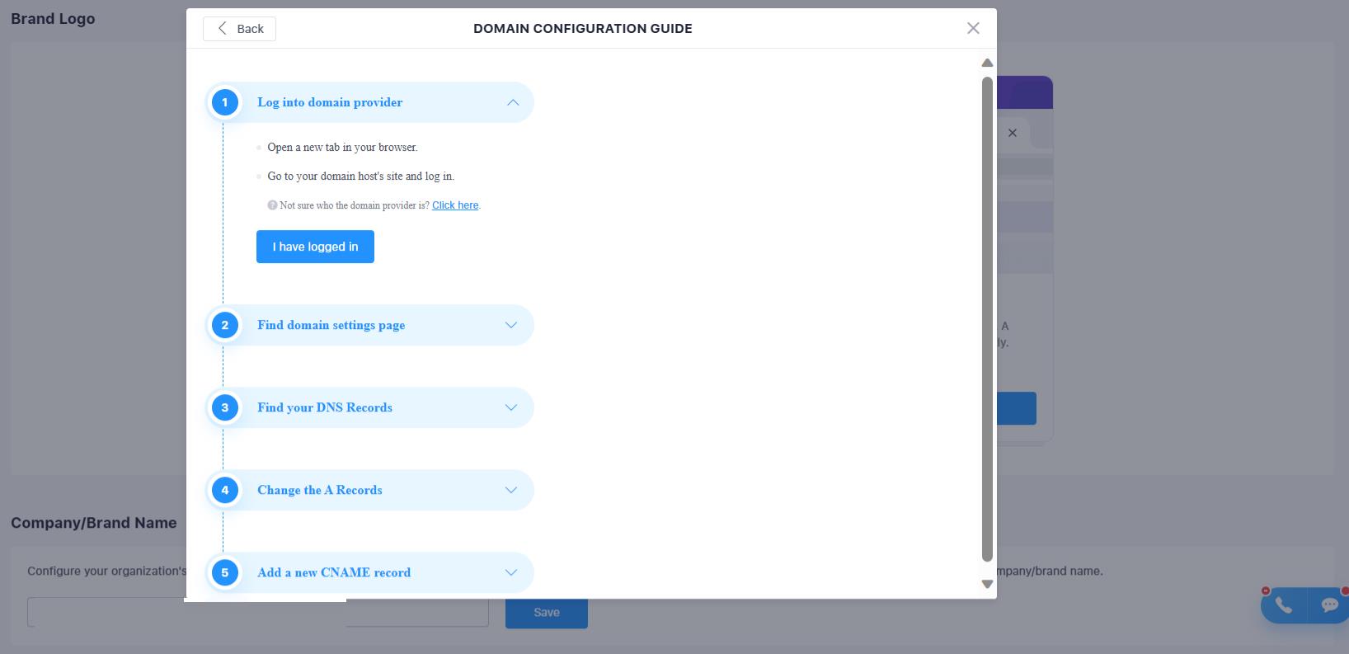Click the dialog vertical scrollbar thumb

[x=987, y=320]
